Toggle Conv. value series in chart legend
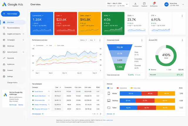This screenshot has height=126, width=188. [59, 45]
